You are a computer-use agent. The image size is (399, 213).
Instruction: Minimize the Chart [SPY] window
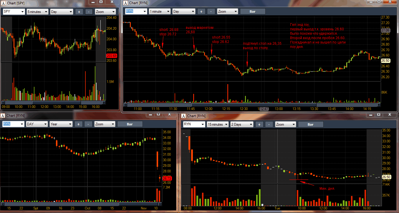point(93,1)
